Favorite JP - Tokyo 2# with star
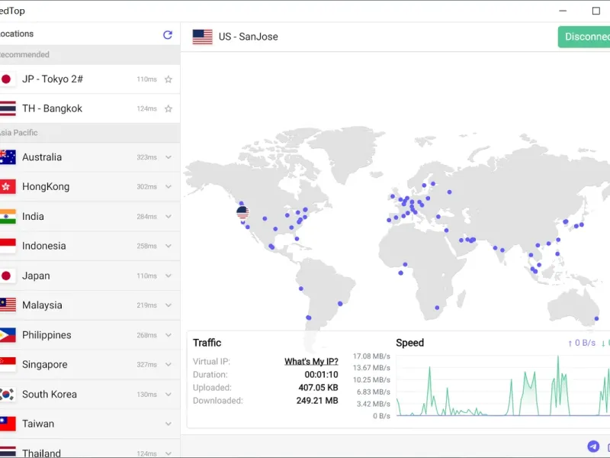This screenshot has width=610, height=458. coord(169,79)
